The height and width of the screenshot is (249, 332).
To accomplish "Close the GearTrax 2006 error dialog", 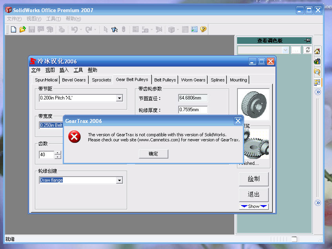I will click(238, 121).
